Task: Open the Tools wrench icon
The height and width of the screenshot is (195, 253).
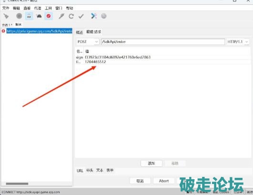Action: [x=94, y=16]
